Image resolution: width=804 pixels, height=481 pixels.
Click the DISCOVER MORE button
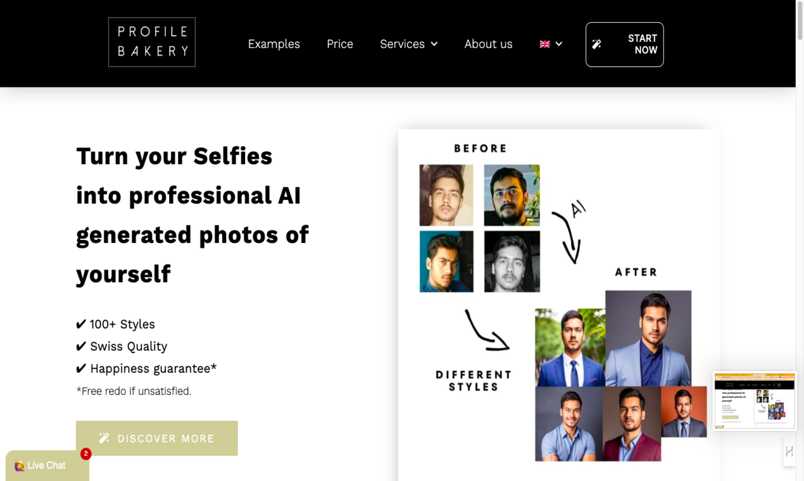click(x=156, y=437)
